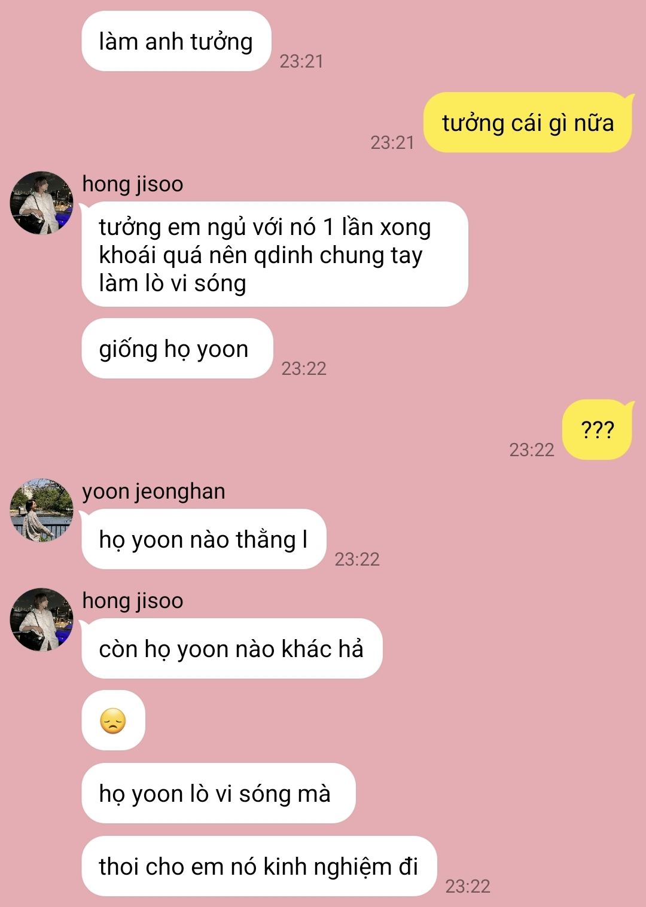Select the 'tưởng cái gì nữa' bubble
Viewport: 646px width, 907px height.
click(528, 123)
